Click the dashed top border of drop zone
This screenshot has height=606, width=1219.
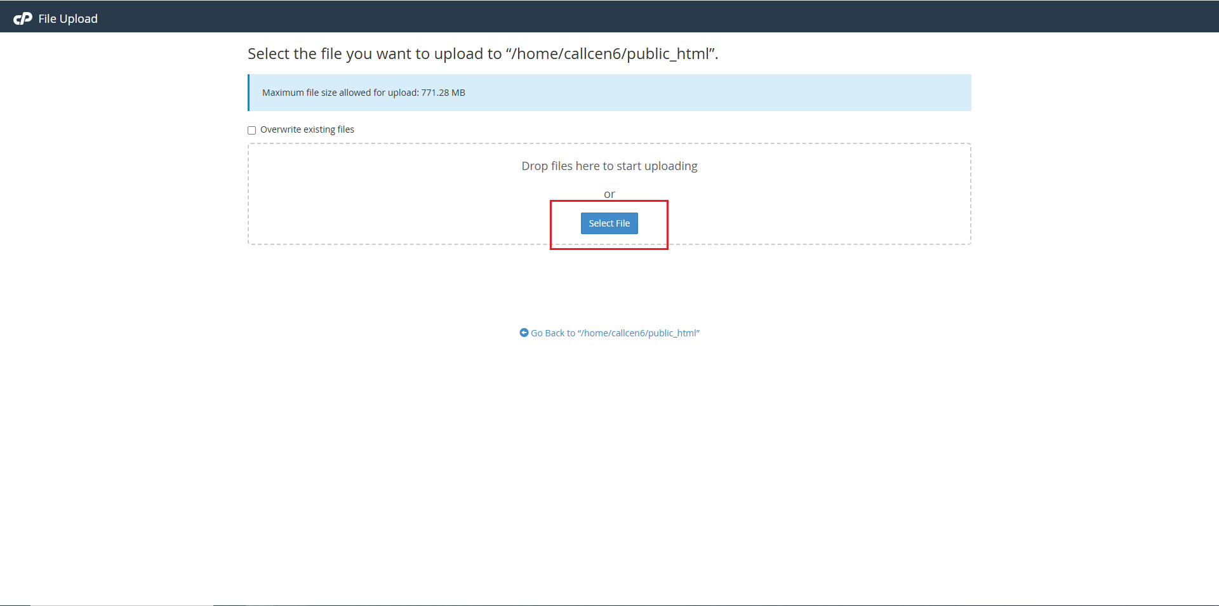pyautogui.click(x=444, y=144)
